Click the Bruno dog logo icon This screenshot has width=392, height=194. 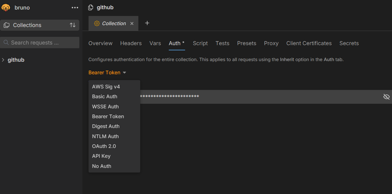(x=6, y=8)
